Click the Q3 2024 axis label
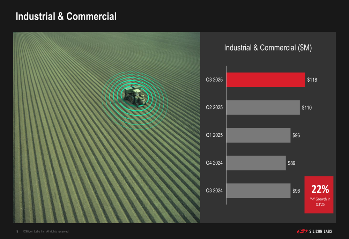The height and width of the screenshot is (239, 349). point(214,191)
